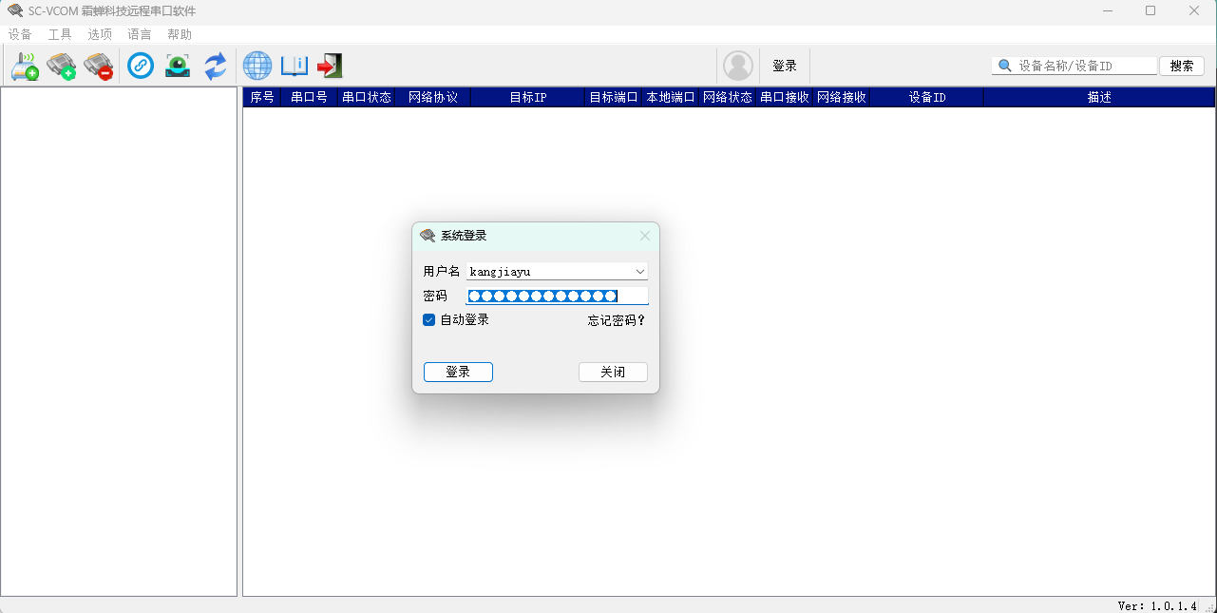Click the 网络接收 column header

842,97
